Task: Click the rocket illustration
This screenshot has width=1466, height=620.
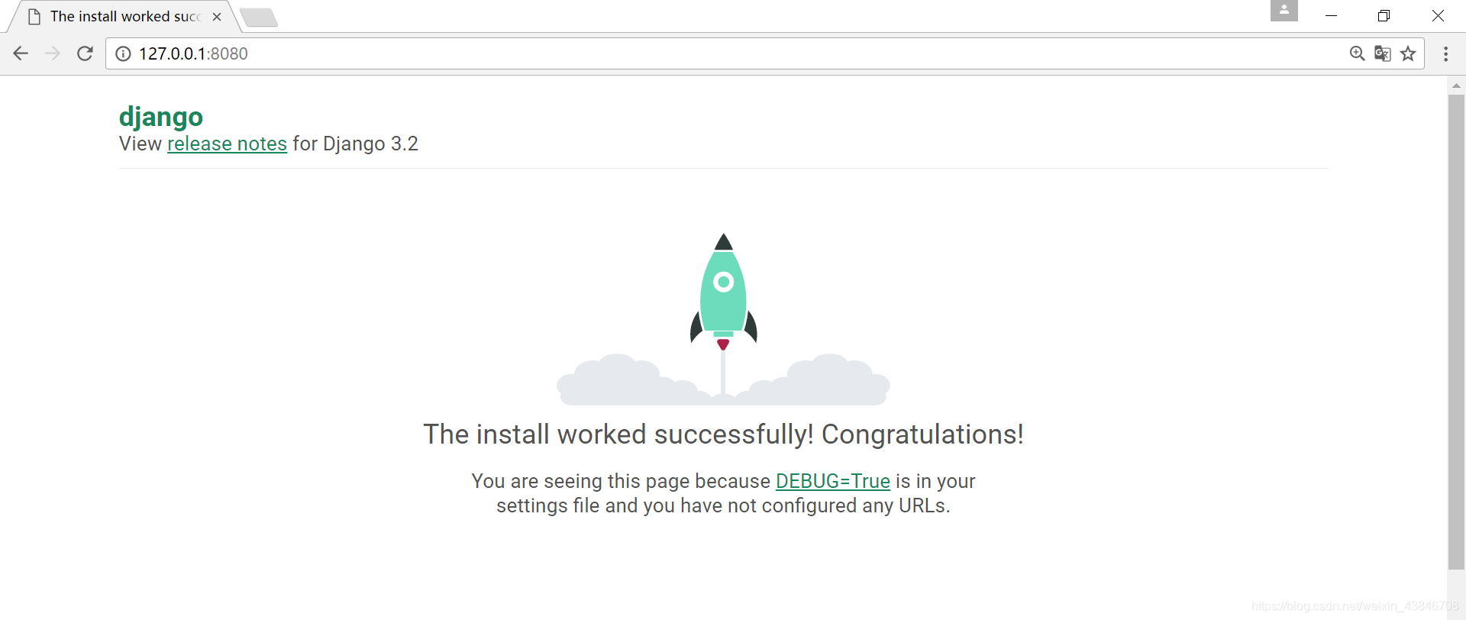Action: [723, 319]
